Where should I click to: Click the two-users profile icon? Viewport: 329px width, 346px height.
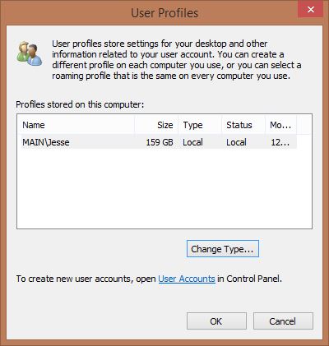tap(29, 53)
